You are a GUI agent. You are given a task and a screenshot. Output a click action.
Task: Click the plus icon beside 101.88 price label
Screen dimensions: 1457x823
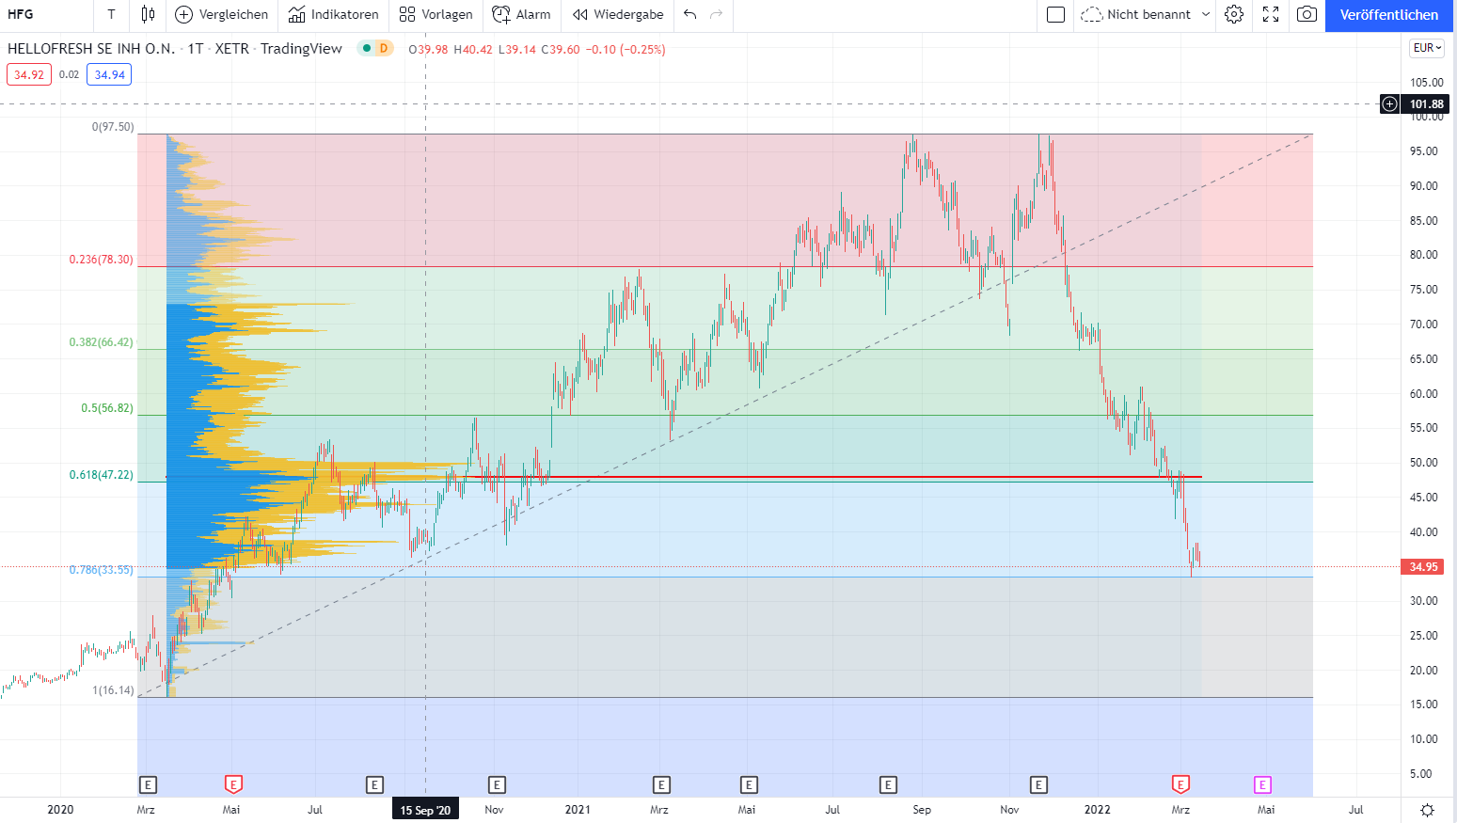[x=1389, y=103]
